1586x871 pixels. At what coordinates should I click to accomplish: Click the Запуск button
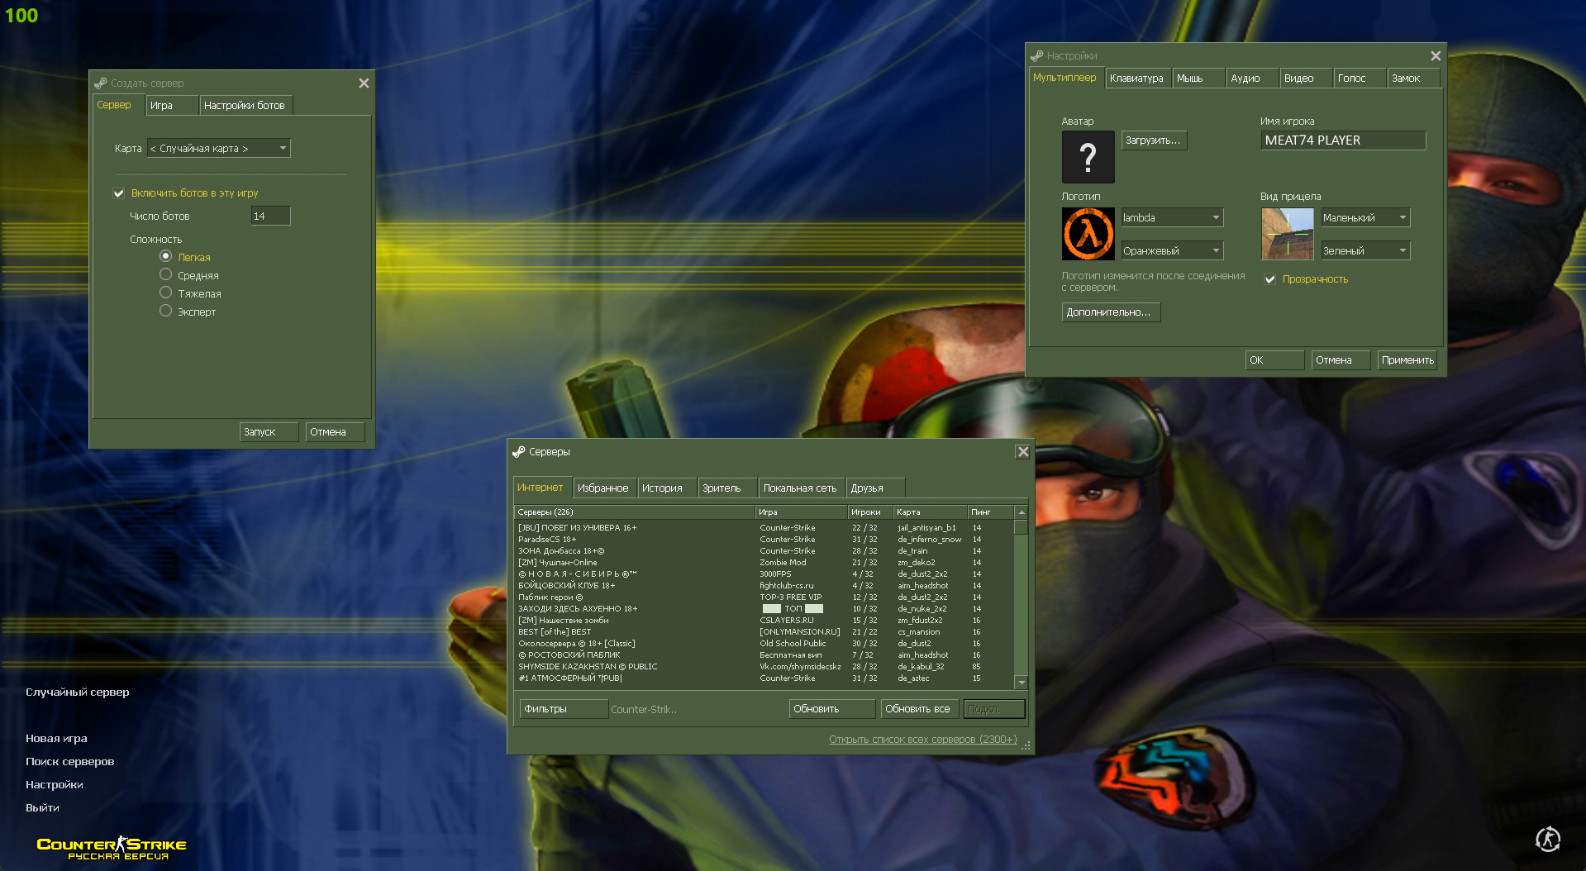(269, 432)
